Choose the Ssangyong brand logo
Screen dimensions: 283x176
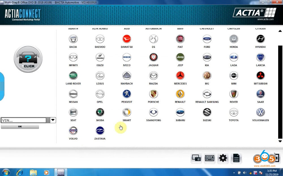tap(153, 112)
